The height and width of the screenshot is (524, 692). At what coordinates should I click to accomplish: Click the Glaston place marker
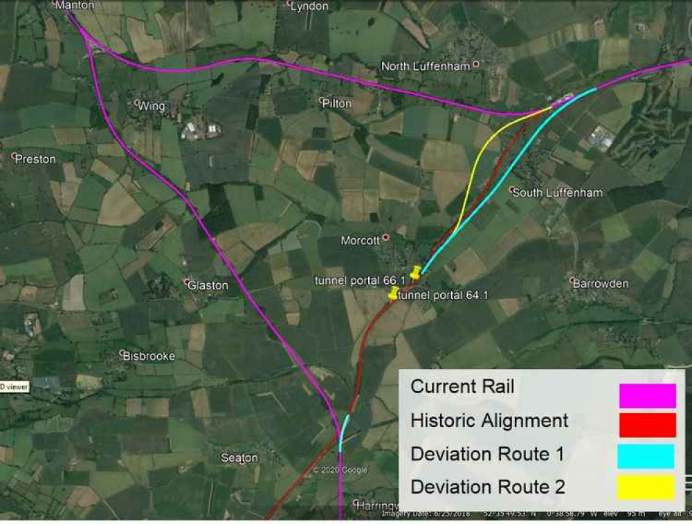click(x=187, y=282)
